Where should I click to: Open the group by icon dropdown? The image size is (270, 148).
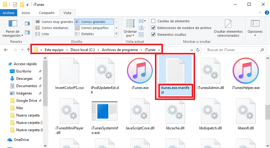142,21
